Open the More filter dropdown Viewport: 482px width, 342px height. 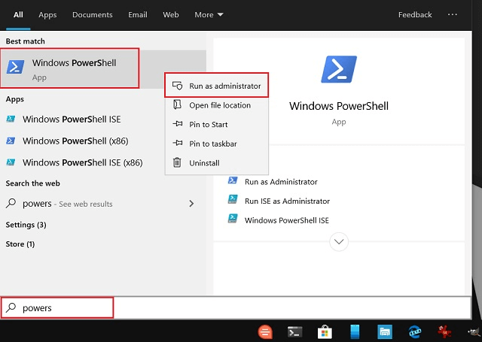point(209,14)
